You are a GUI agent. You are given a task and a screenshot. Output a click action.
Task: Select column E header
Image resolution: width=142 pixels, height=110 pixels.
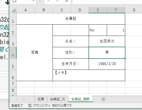tap(98, 10)
